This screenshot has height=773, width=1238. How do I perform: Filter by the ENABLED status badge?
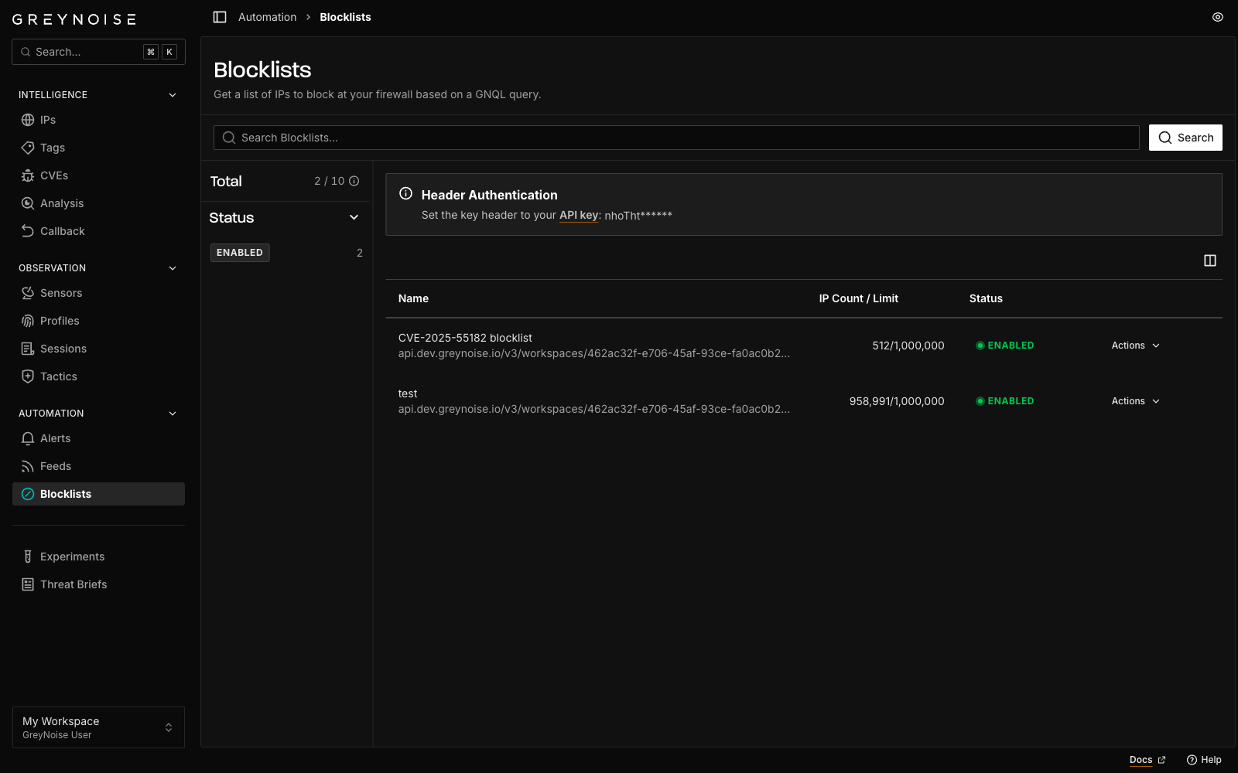tap(240, 253)
